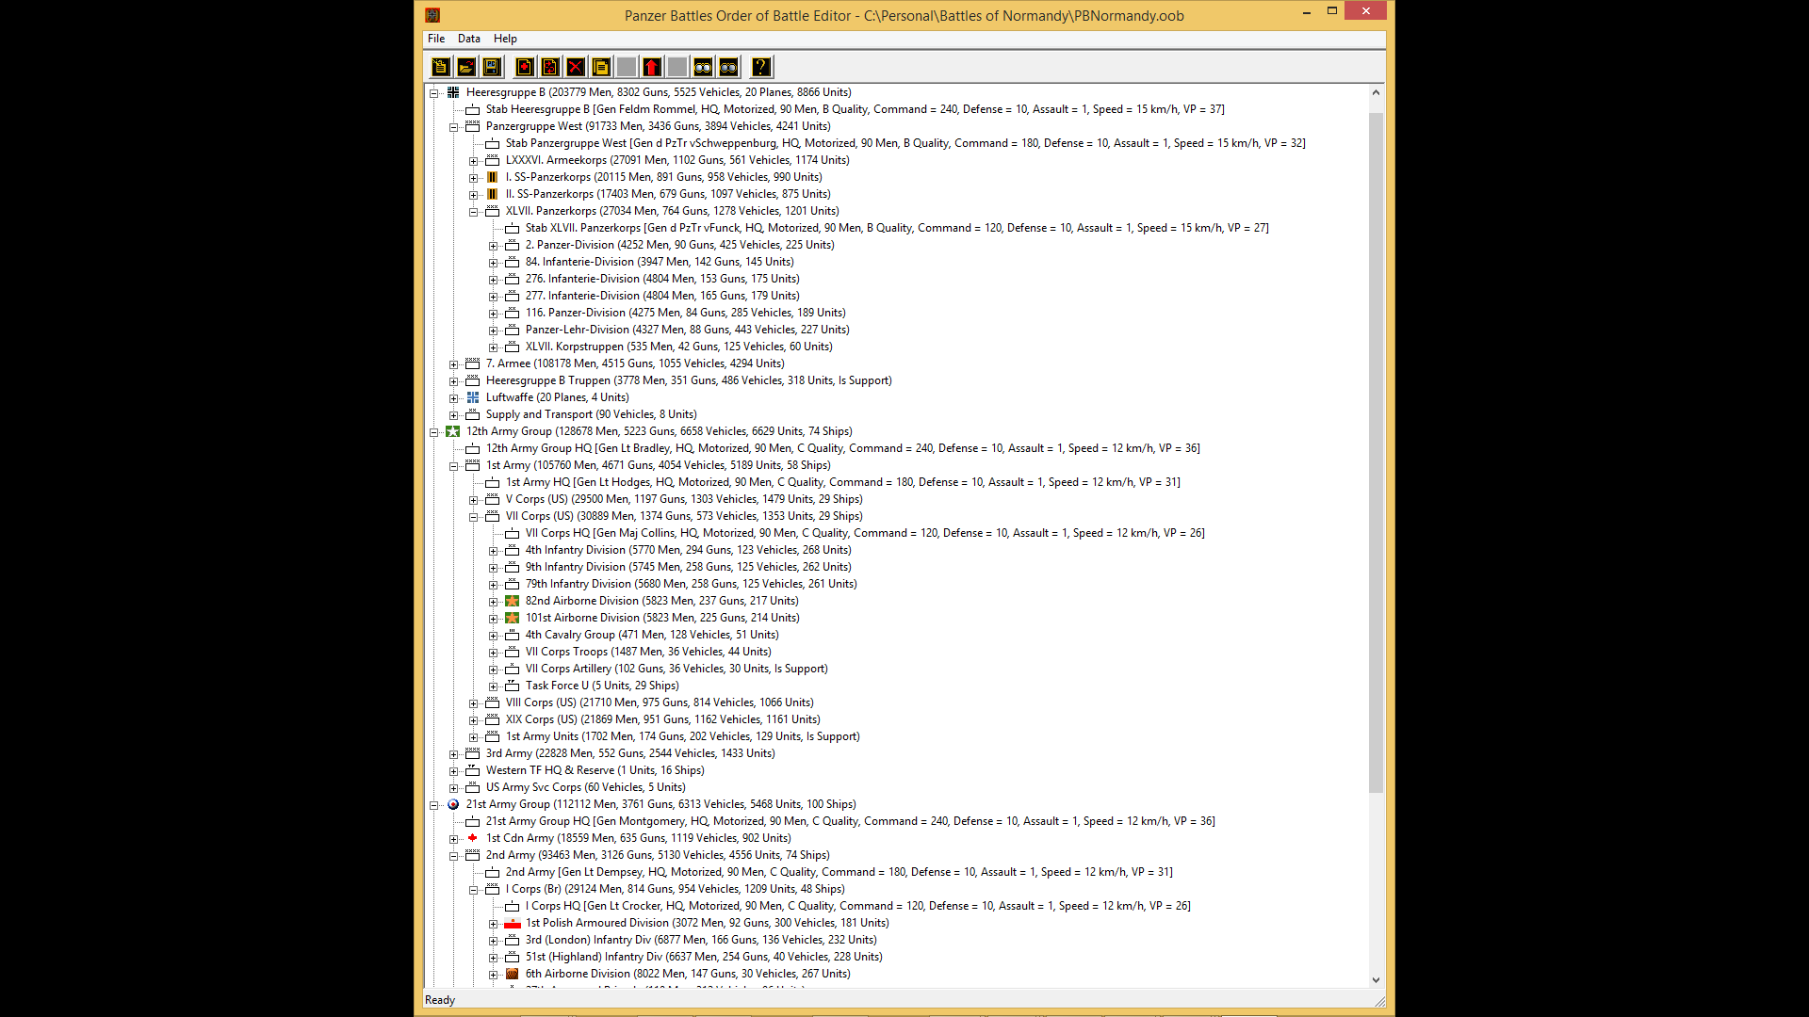Screen dimensions: 1809x1017
Task: Click the 1st Cdn Army maple leaf icon
Action: [x=473, y=838]
